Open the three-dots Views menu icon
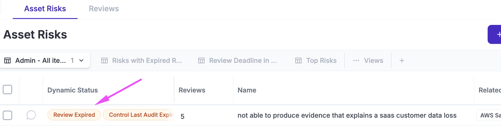This screenshot has width=501, height=134. tap(356, 60)
